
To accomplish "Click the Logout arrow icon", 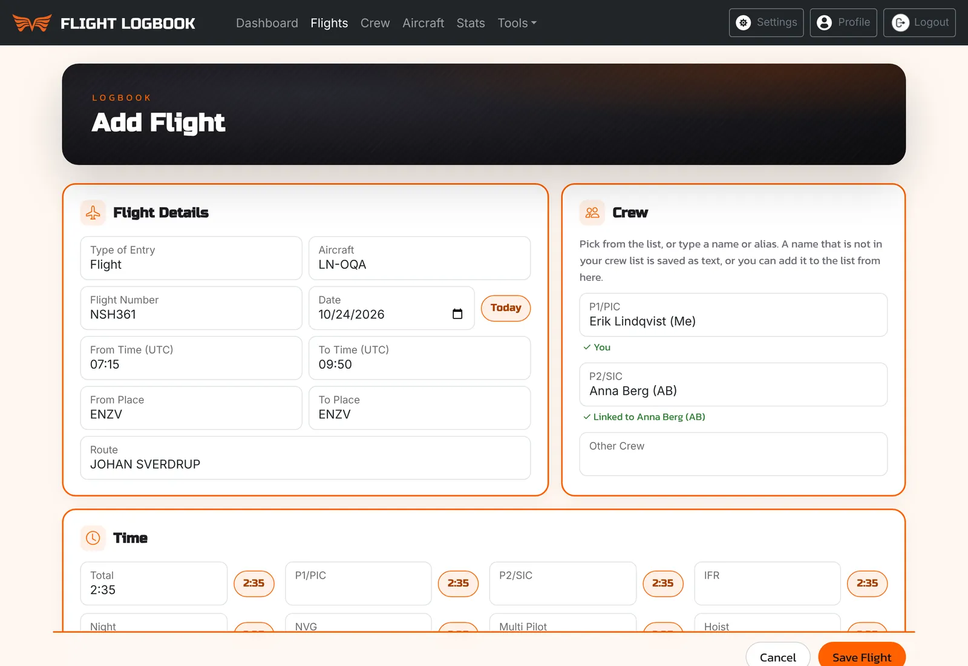I will (x=900, y=23).
